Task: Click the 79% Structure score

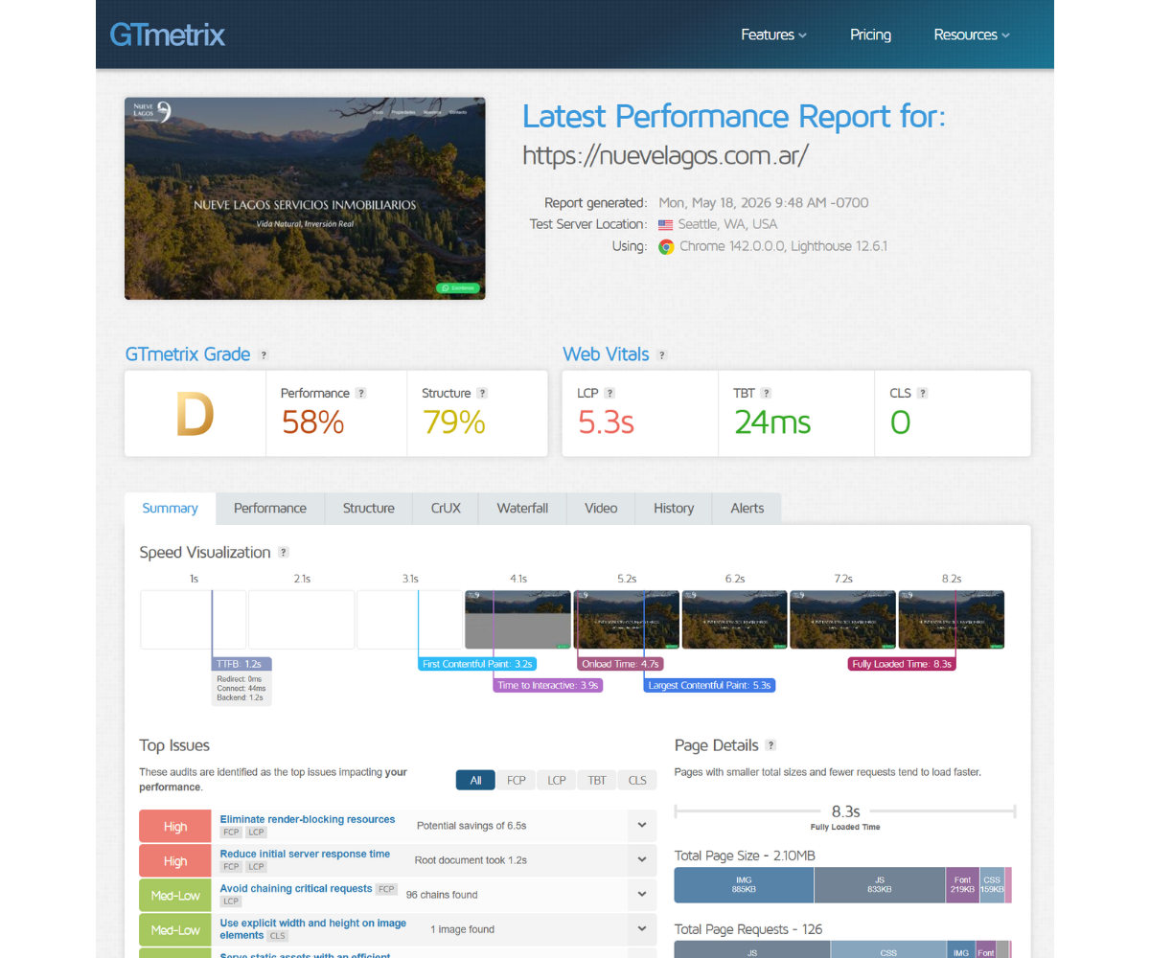Action: pos(453,422)
